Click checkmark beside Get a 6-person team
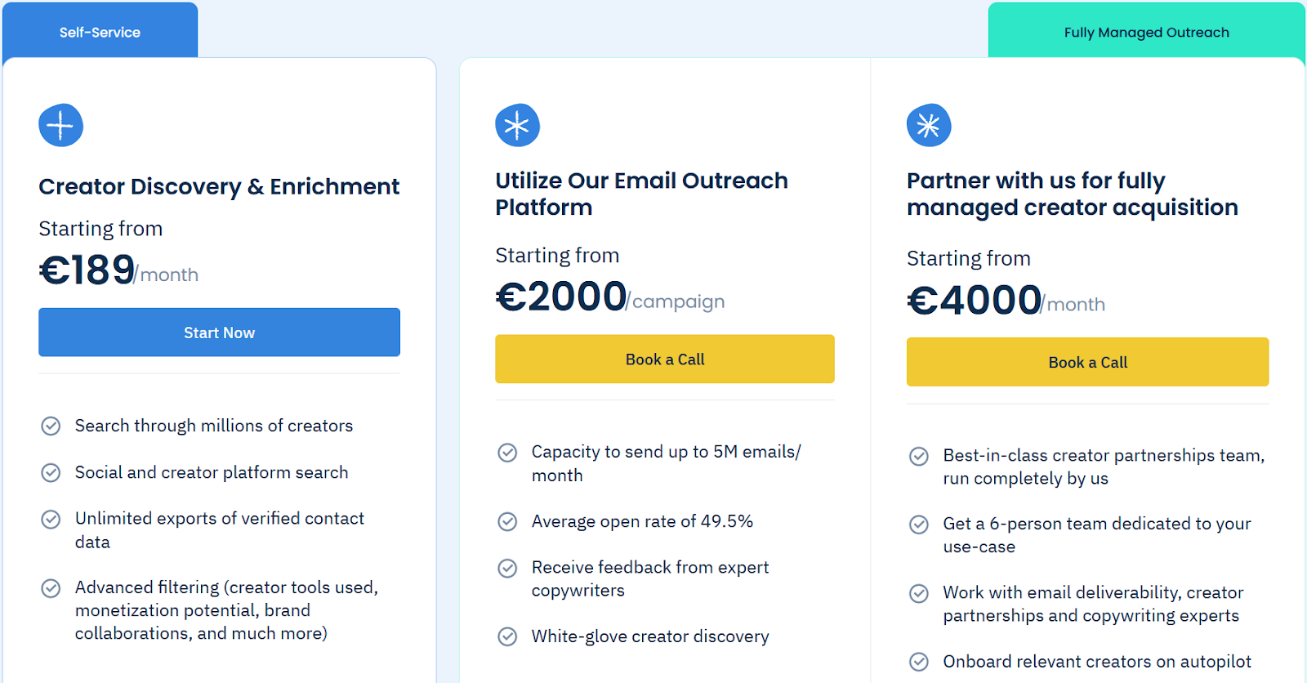The image size is (1307, 683). (x=919, y=524)
